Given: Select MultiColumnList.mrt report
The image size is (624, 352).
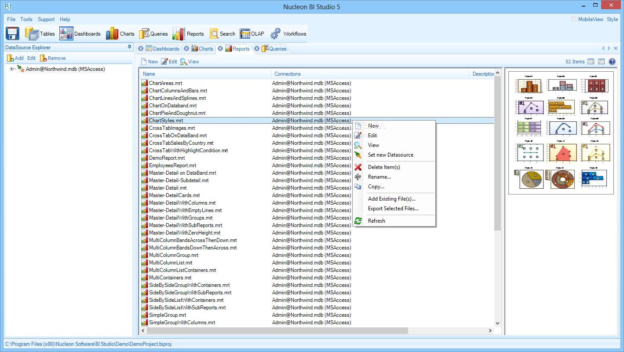Looking at the screenshot, I should [x=171, y=263].
